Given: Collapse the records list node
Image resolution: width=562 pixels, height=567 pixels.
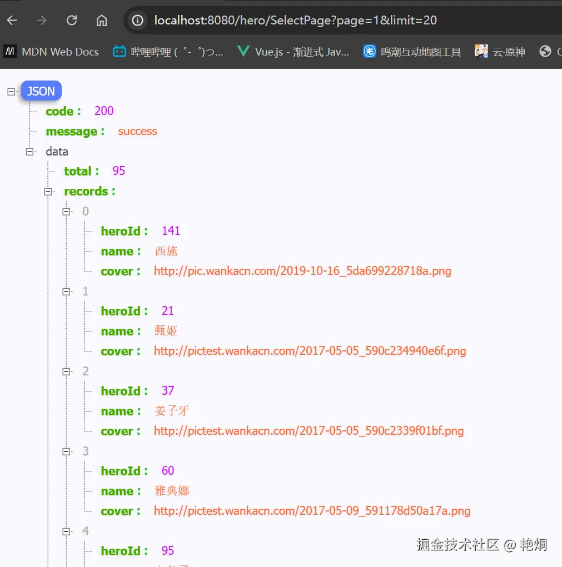Looking at the screenshot, I should tap(48, 191).
